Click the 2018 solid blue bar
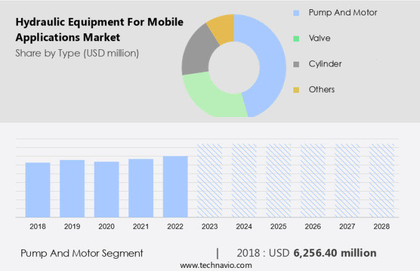This screenshot has height=271, width=420. pyautogui.click(x=38, y=190)
